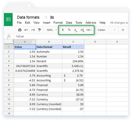This screenshot has width=132, height=121.
Task: Select accounting result $ (4.52)
Action: tap(73, 80)
